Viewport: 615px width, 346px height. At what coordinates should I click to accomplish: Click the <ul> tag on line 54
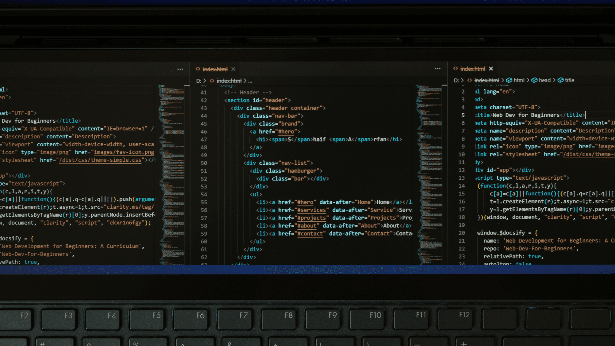click(x=256, y=194)
